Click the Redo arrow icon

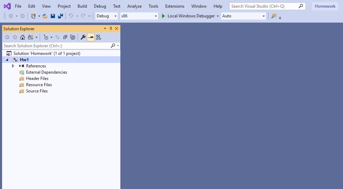click(83, 16)
